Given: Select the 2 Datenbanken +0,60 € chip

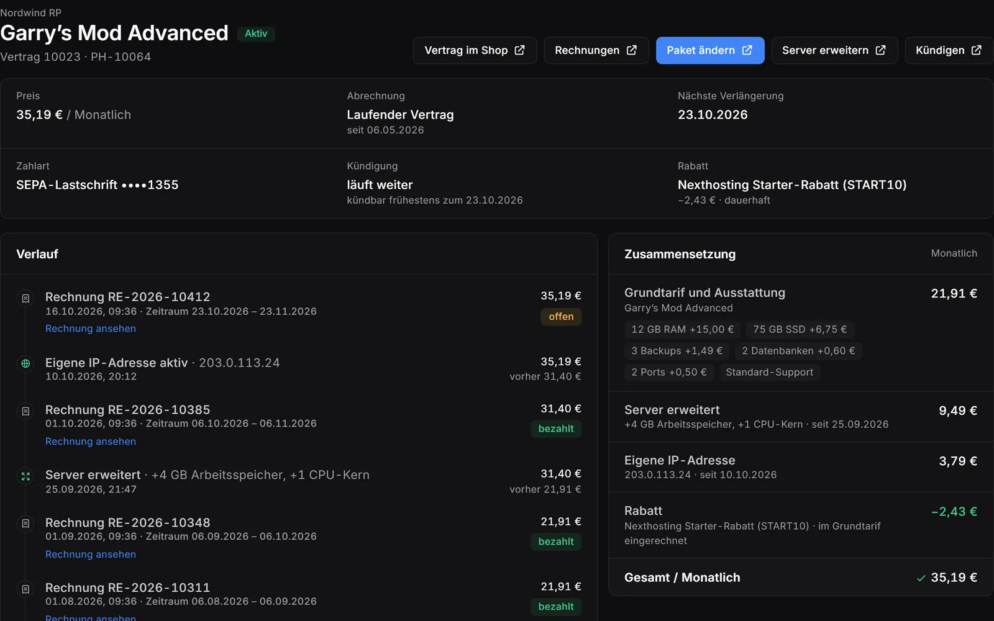Looking at the screenshot, I should coord(798,351).
